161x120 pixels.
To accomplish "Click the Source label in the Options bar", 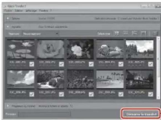I will point(47,19).
